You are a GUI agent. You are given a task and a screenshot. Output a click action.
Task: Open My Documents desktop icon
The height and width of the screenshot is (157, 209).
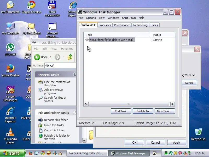coord(10,7)
